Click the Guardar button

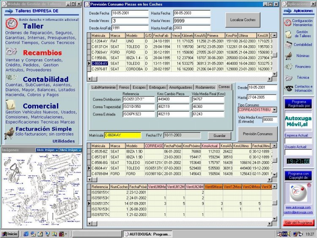219,136
